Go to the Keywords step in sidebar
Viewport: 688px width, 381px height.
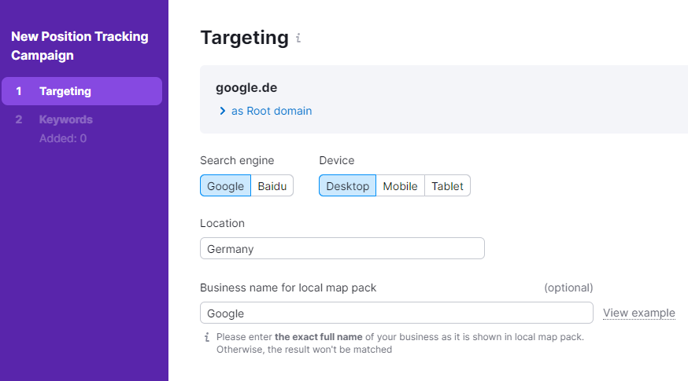[66, 119]
